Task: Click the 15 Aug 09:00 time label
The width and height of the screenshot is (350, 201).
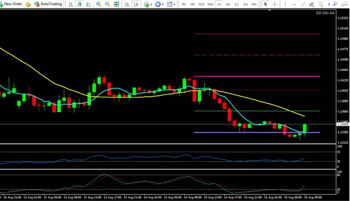Action: pyautogui.click(x=313, y=197)
